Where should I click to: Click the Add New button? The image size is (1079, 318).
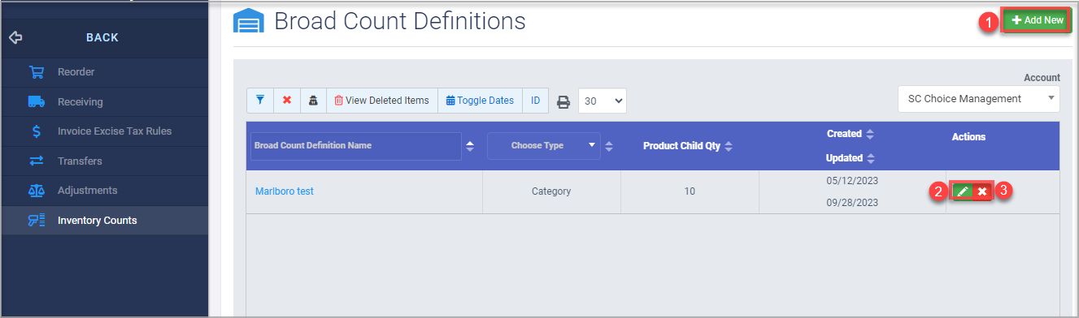click(1037, 20)
